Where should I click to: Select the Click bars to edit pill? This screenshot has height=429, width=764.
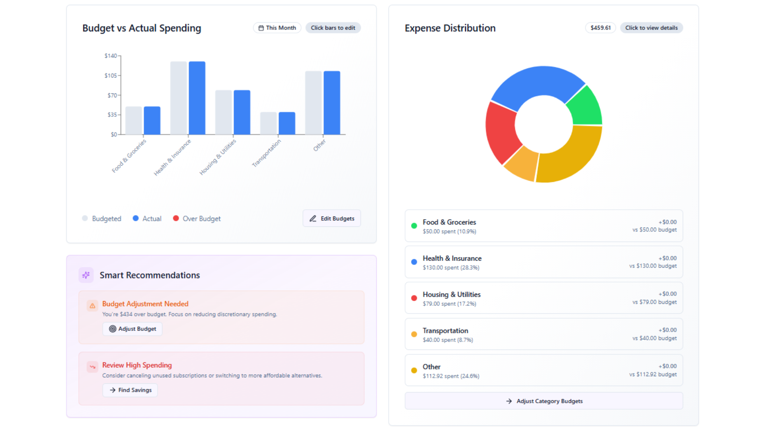pos(333,28)
